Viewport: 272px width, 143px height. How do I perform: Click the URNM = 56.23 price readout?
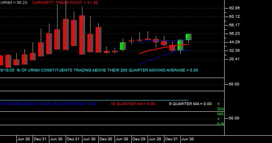pos(14,3)
